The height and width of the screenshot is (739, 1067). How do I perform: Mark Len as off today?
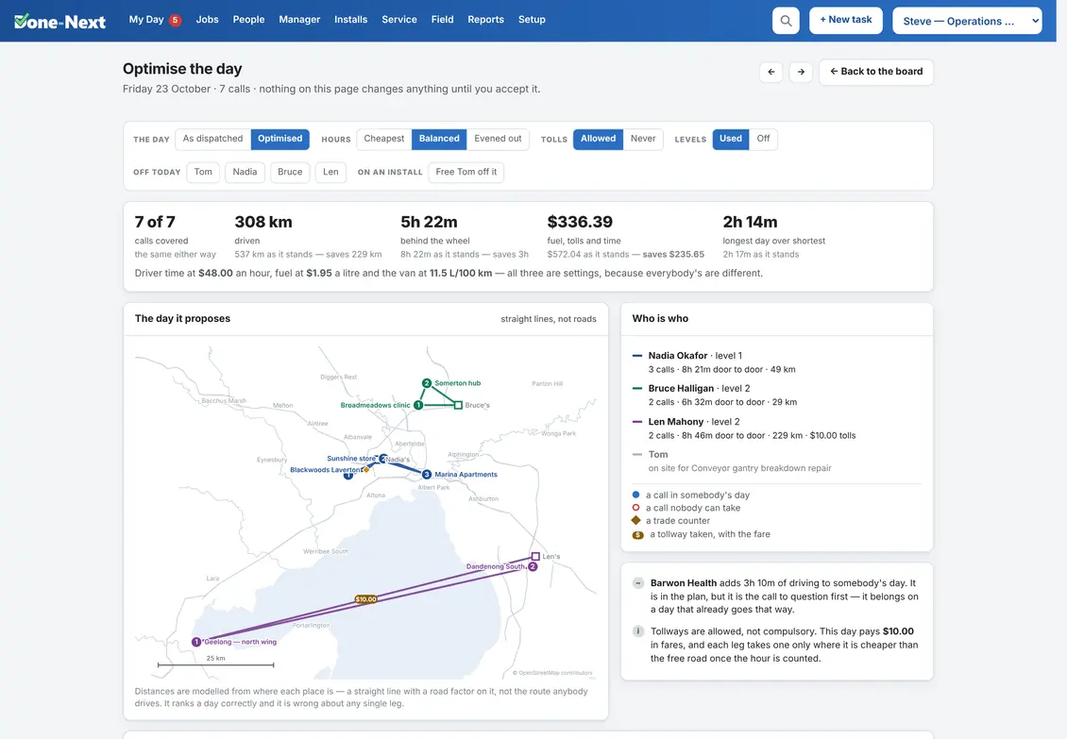(x=330, y=172)
